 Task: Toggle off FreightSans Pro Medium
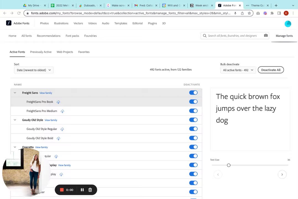(x=193, y=111)
